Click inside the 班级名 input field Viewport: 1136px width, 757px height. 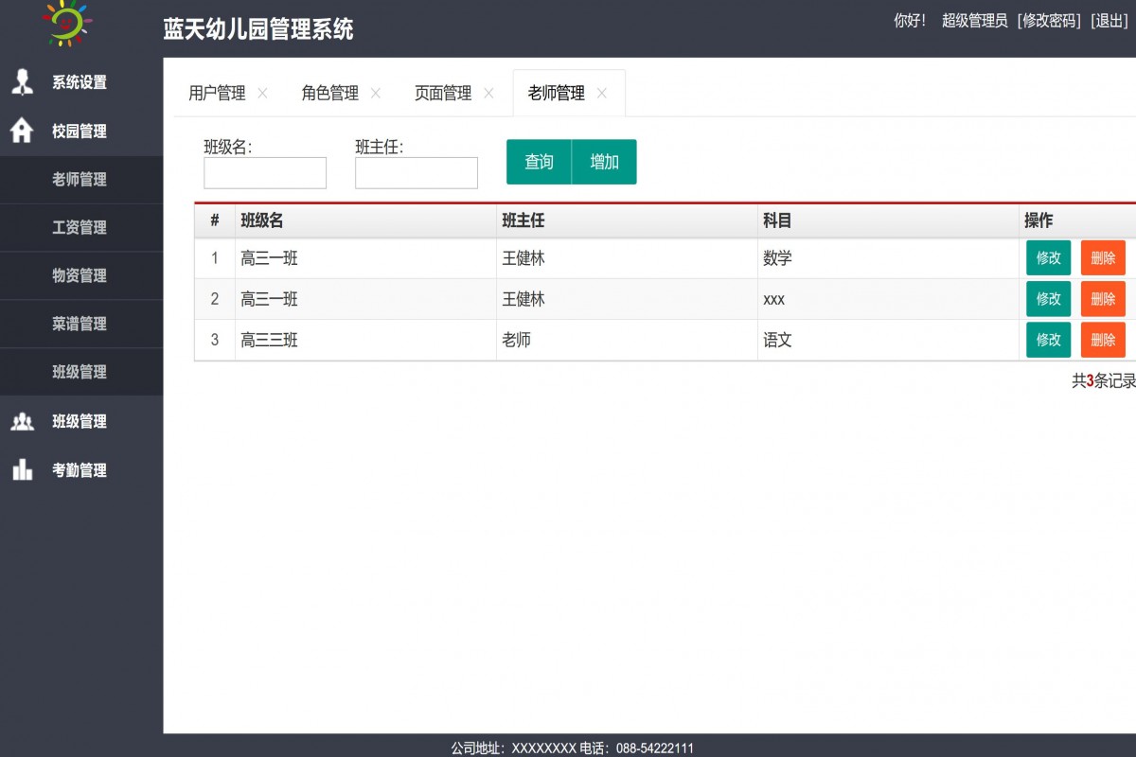(x=264, y=172)
